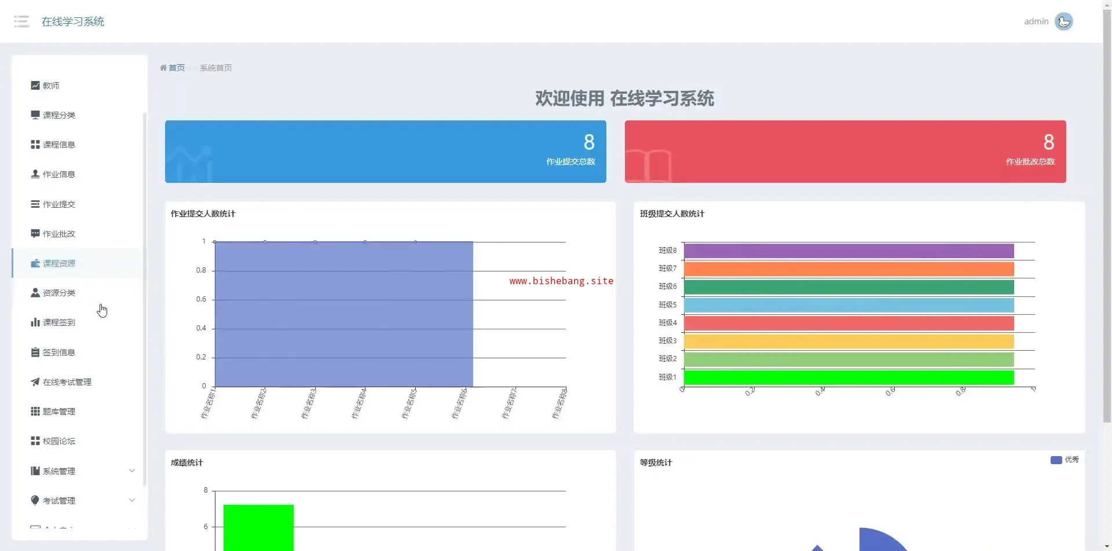The image size is (1112, 551).
Task: Click the 课程签到 bar chart icon
Action: click(35, 322)
